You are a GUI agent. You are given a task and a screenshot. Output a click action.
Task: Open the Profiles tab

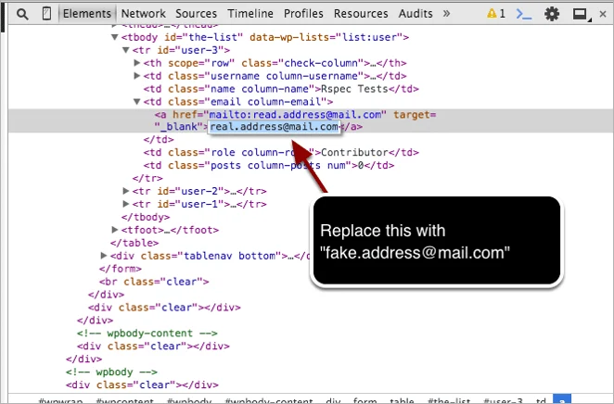click(x=303, y=14)
